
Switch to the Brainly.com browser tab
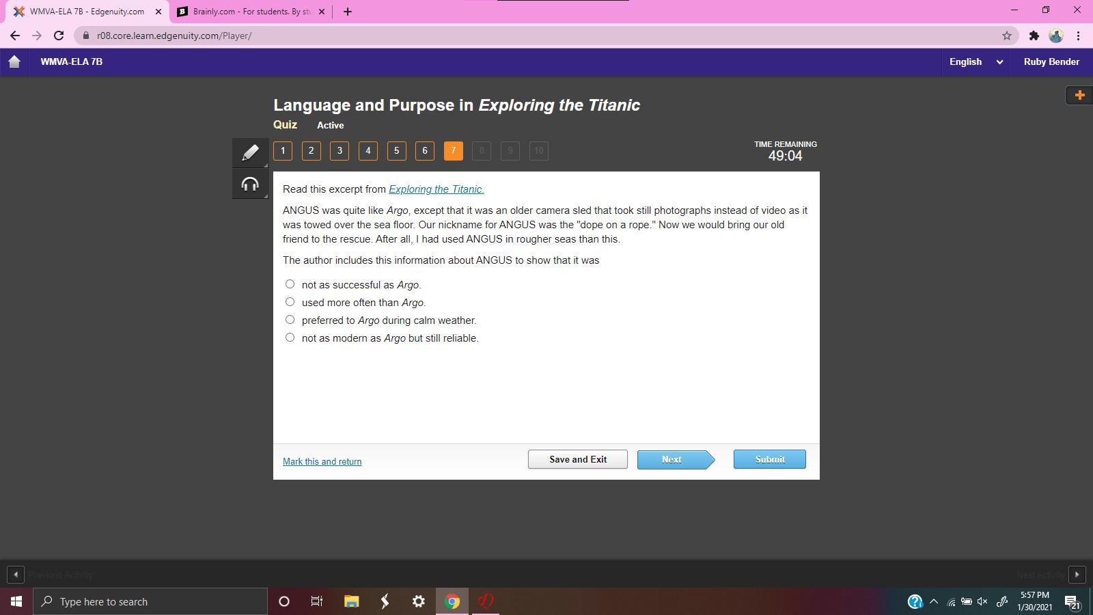click(x=251, y=11)
